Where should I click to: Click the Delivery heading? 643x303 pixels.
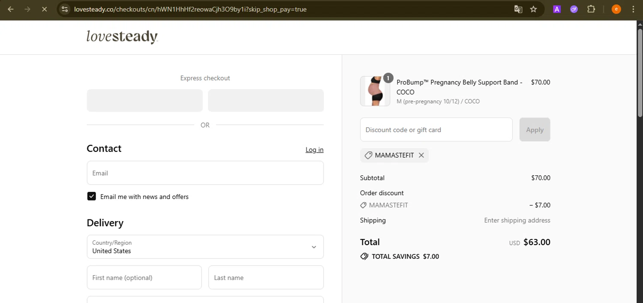point(105,223)
